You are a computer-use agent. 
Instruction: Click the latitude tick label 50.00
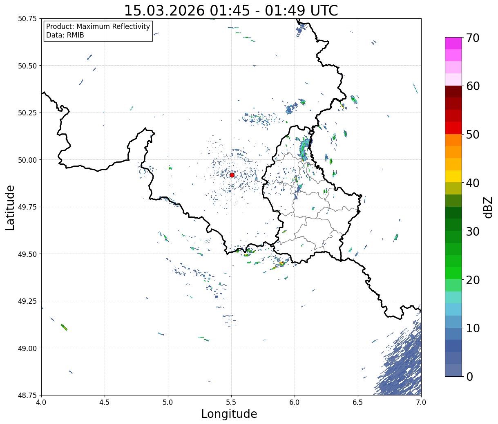(x=27, y=160)
